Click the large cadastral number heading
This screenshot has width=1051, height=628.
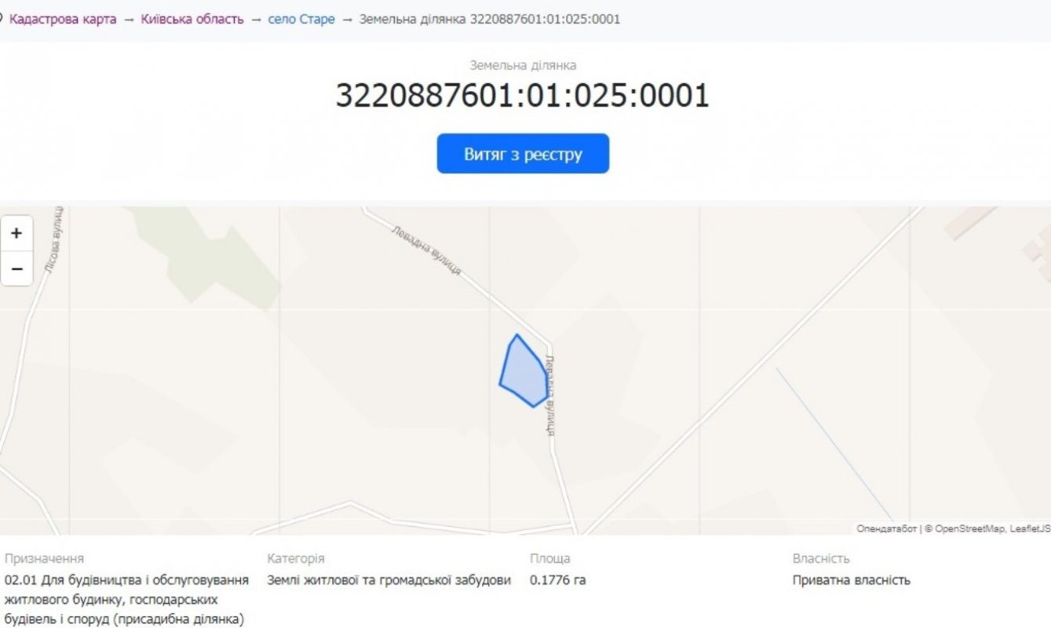pyautogui.click(x=522, y=96)
